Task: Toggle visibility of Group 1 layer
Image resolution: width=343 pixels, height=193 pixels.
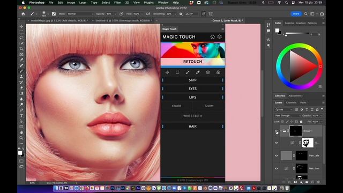Action: coord(277,131)
